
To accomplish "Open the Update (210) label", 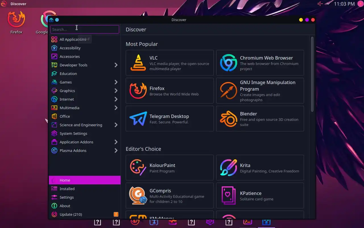I will (71, 214).
